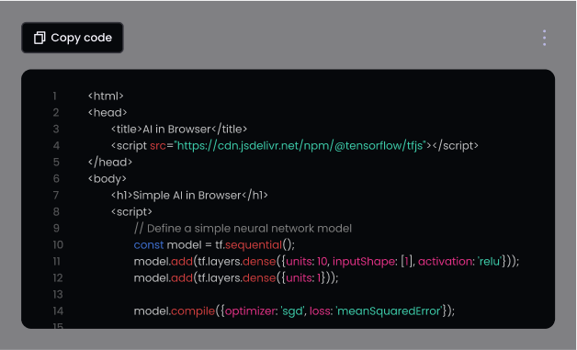Click line number 13 in the gutter
Image resolution: width=577 pixels, height=350 pixels.
click(58, 295)
